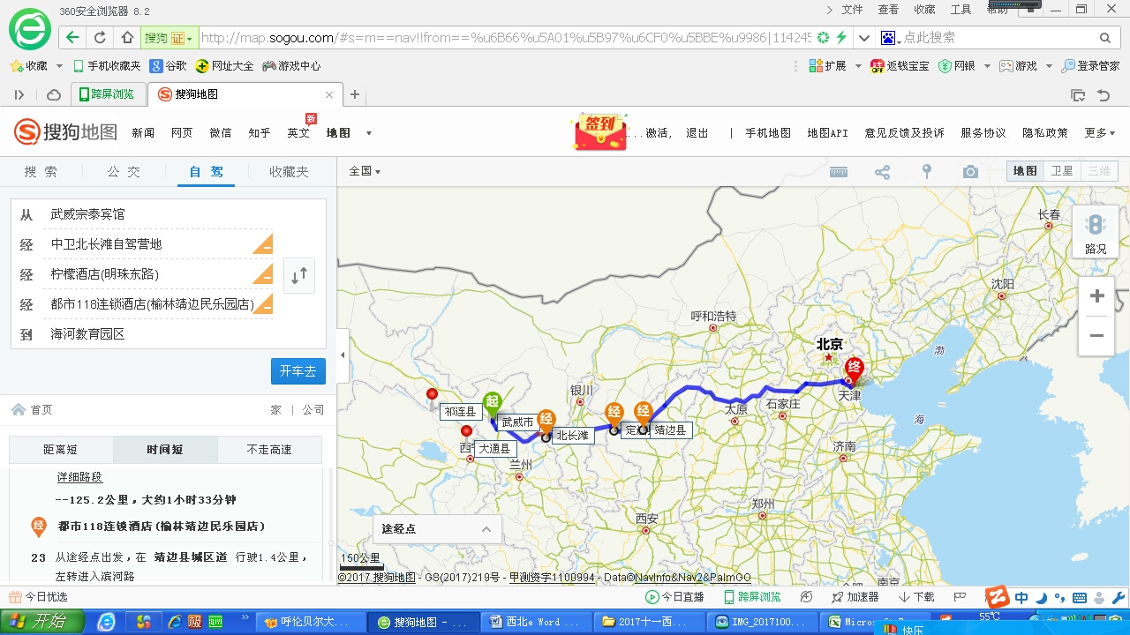This screenshot has height=635, width=1130.
Task: Switch to the 公交 transit tab
Action: pyautogui.click(x=124, y=172)
